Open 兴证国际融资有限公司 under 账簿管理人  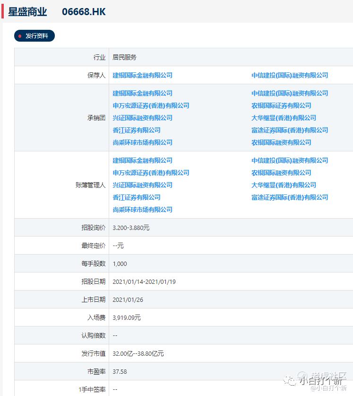click(142, 185)
